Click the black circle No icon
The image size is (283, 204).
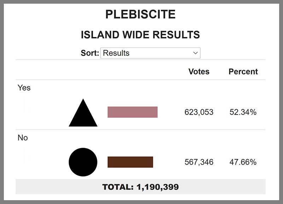tap(83, 162)
